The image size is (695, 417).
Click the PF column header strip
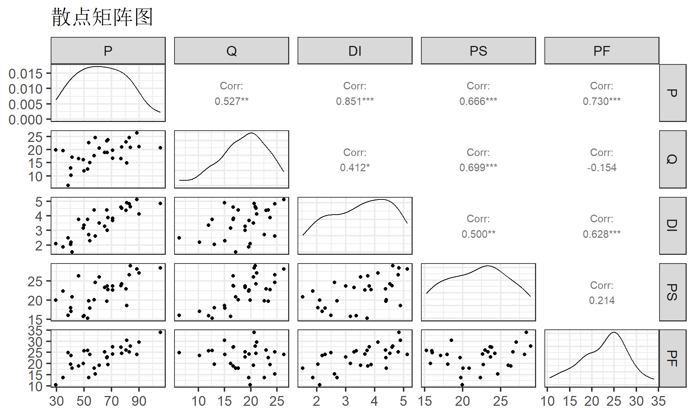[x=602, y=51]
